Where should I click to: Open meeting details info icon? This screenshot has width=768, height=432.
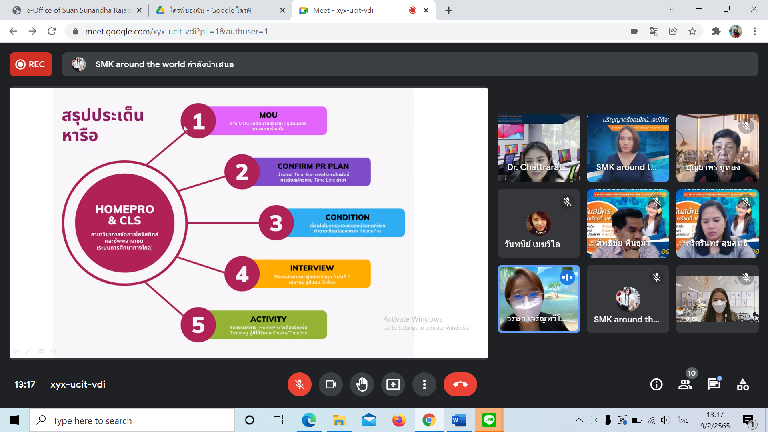(x=656, y=384)
